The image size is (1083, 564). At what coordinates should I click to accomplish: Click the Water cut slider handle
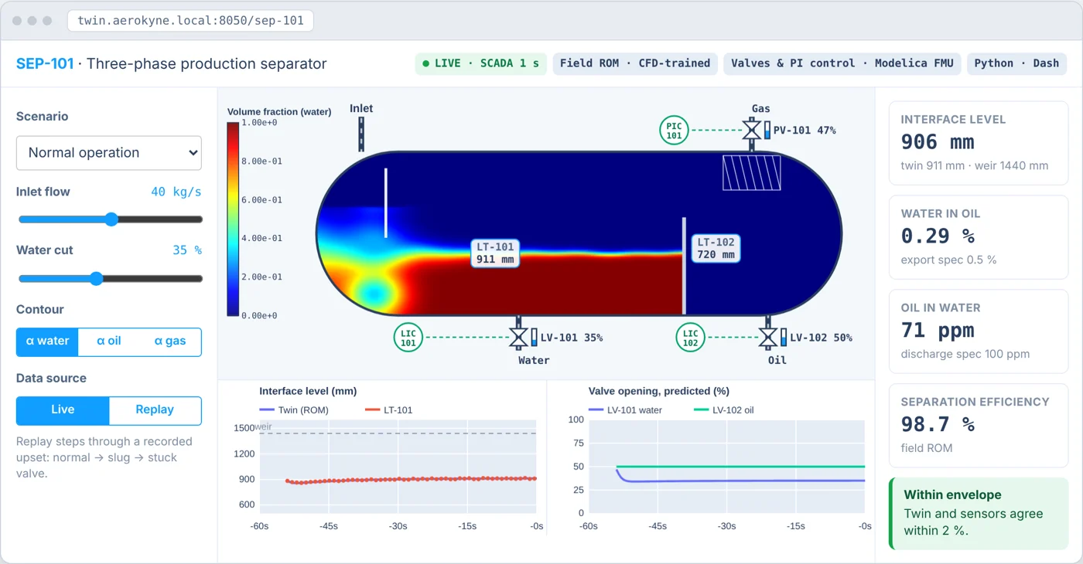click(x=96, y=278)
